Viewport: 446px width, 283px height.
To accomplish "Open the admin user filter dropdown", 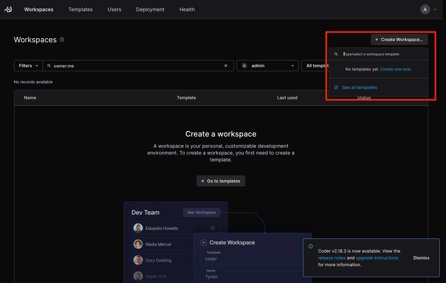I will [268, 66].
